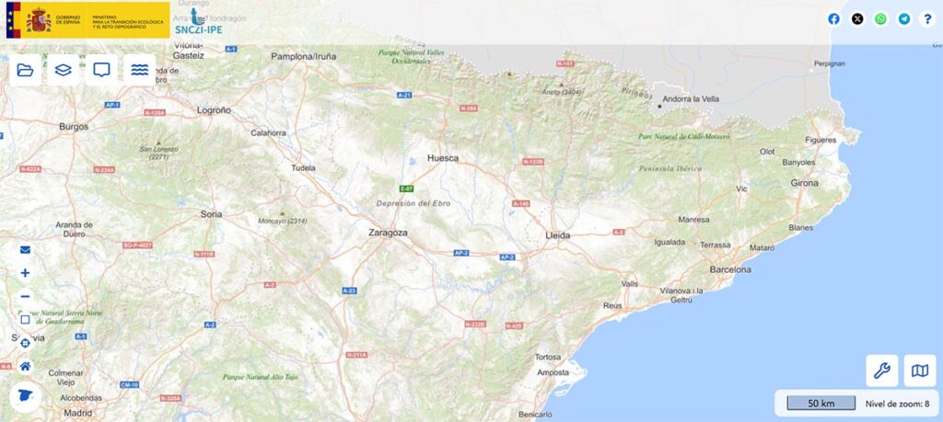Image resolution: width=943 pixels, height=422 pixels.
Task: Open the base map selector icon
Action: pyautogui.click(x=920, y=371)
